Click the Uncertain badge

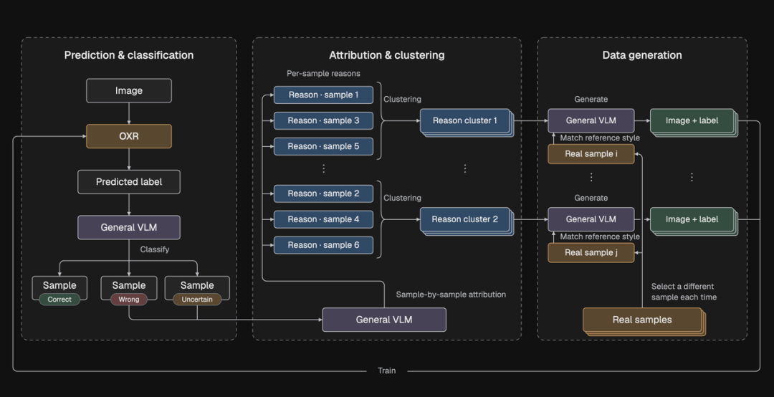pyautogui.click(x=197, y=300)
